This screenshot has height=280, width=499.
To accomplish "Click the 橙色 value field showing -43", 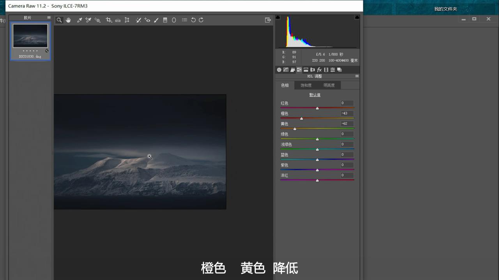I will point(347,114).
